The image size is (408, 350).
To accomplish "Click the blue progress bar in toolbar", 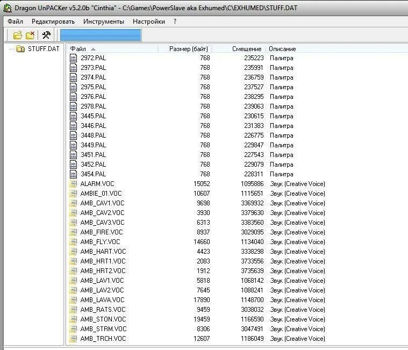I will (101, 35).
